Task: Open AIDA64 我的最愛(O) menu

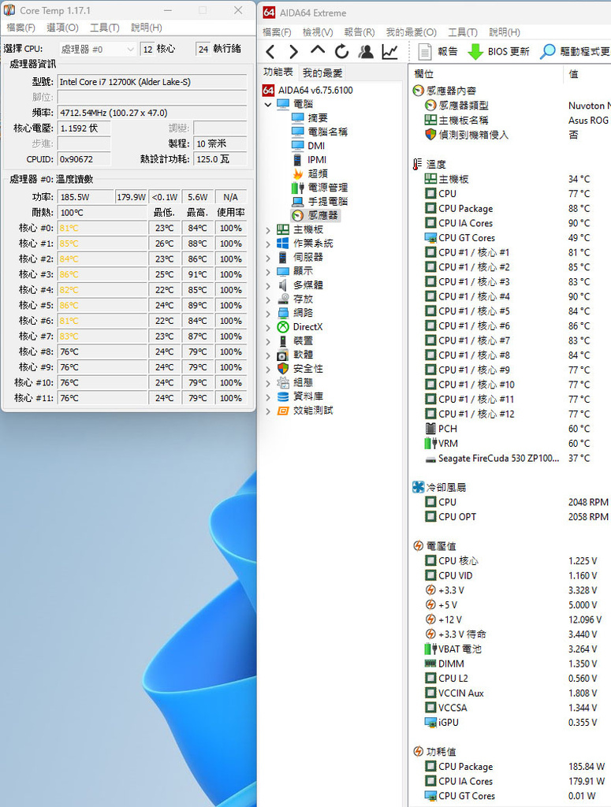Action: [412, 32]
